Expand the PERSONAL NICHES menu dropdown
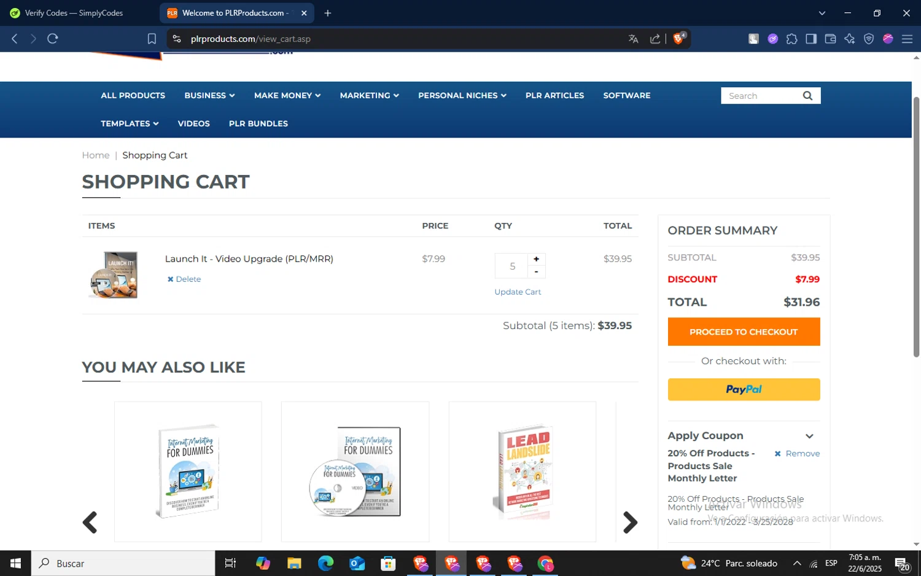Image resolution: width=921 pixels, height=576 pixels. (462, 96)
